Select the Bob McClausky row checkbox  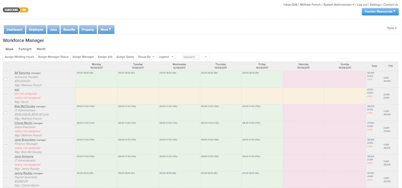coord(5,112)
